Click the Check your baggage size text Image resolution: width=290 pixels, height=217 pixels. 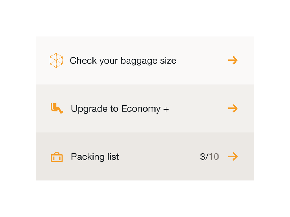coord(123,60)
